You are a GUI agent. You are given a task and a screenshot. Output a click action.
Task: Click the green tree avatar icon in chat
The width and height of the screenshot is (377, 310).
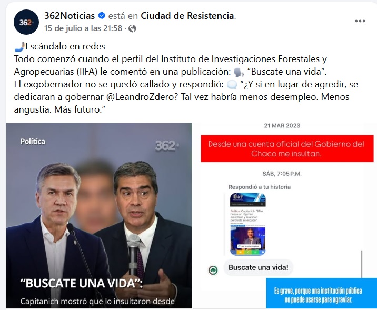(213, 271)
